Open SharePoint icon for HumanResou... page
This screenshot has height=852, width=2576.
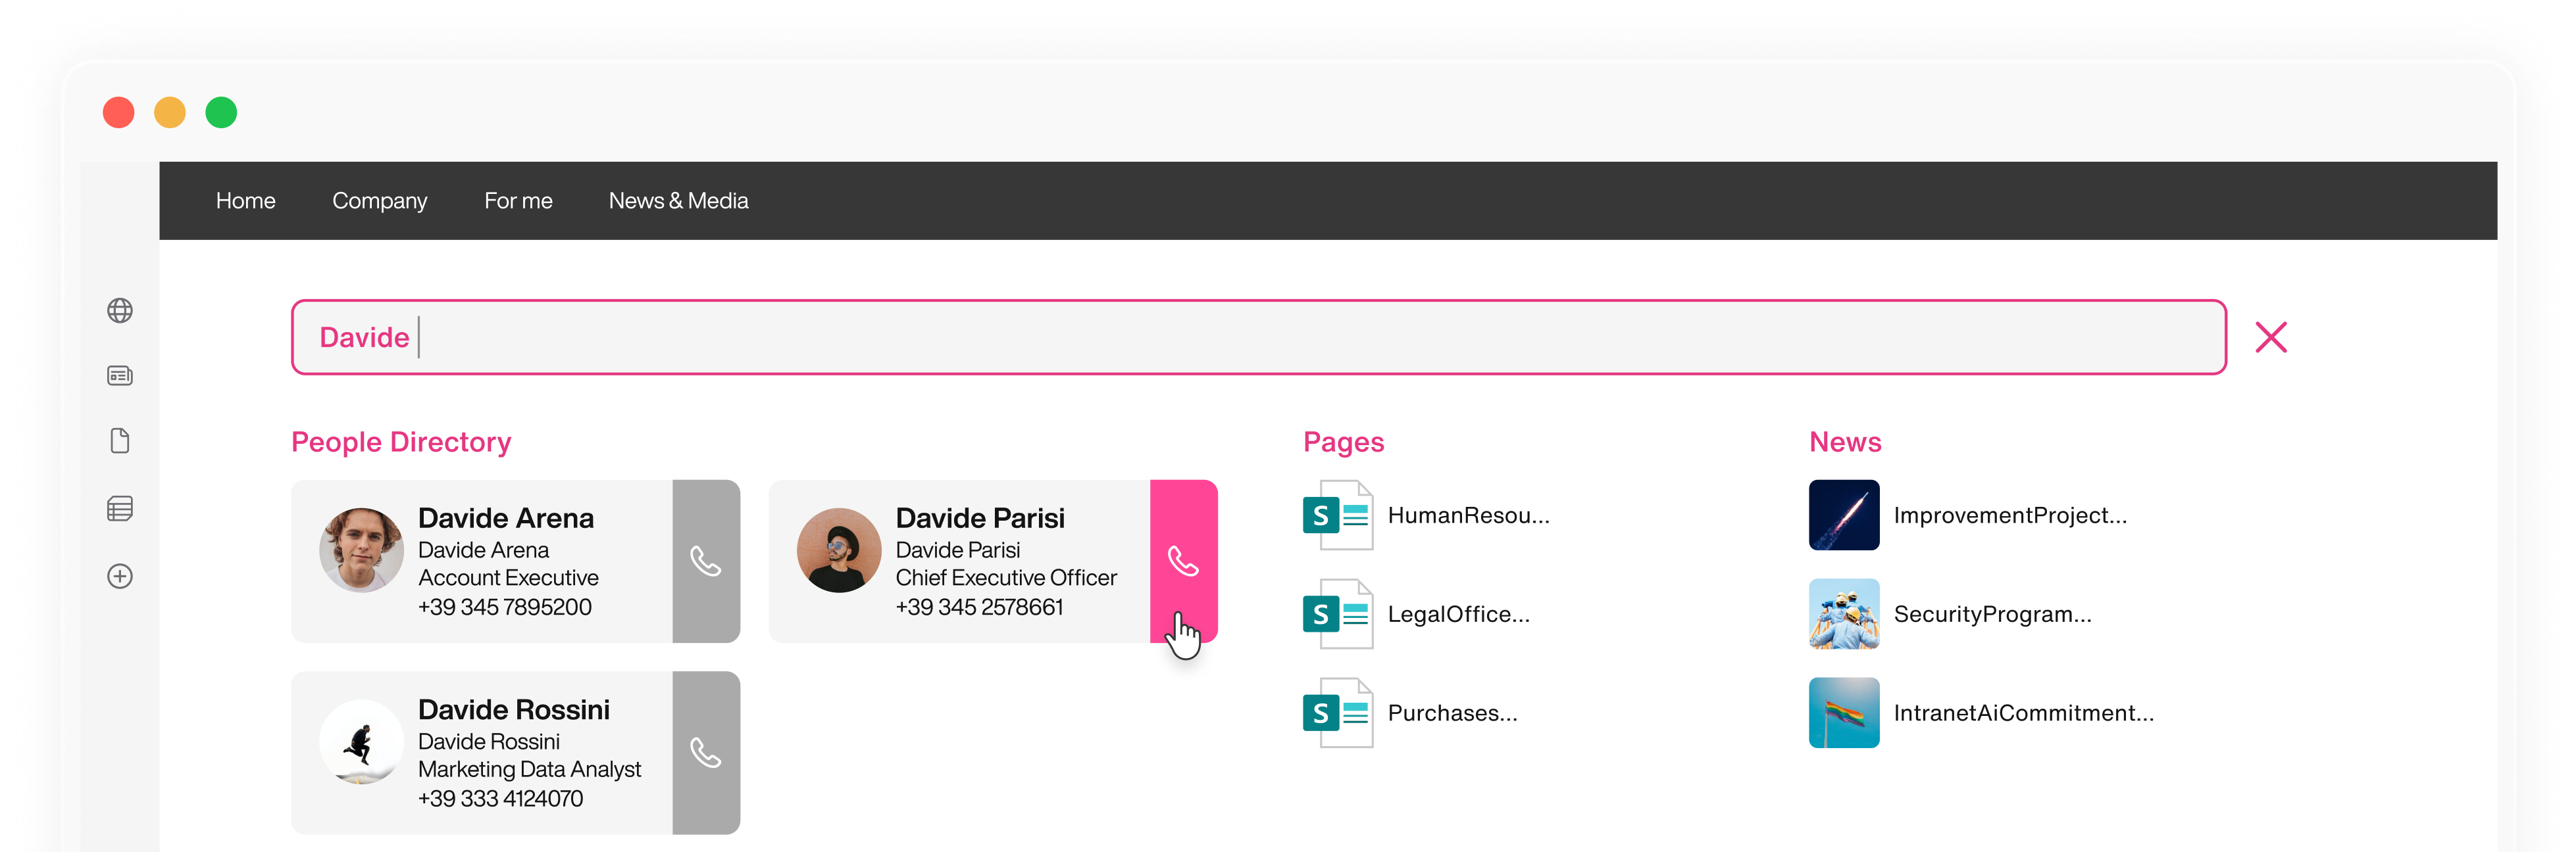point(1338,515)
